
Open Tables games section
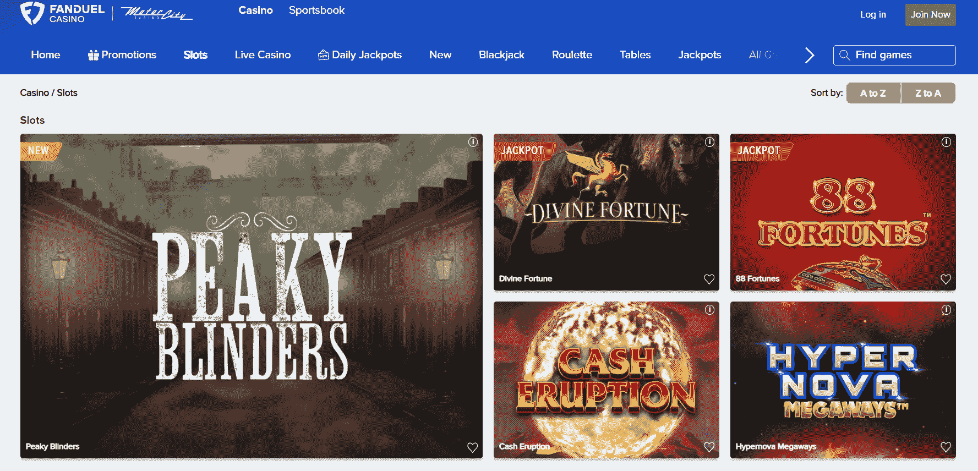[x=635, y=55]
